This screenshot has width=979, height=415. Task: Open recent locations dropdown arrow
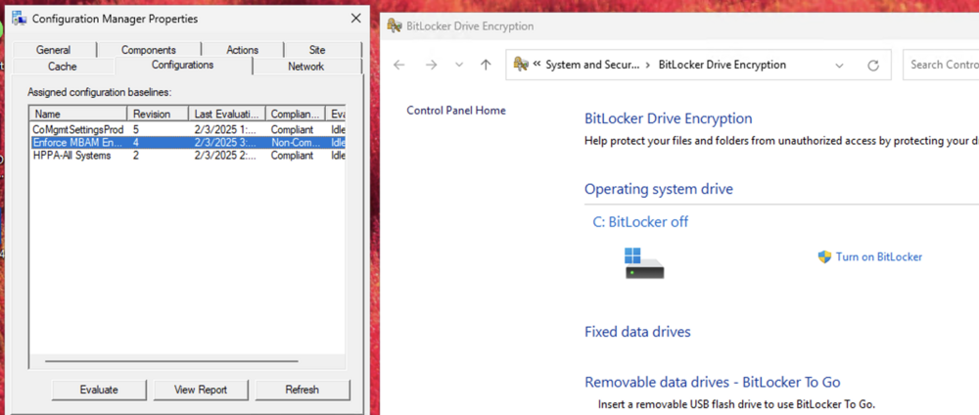459,65
